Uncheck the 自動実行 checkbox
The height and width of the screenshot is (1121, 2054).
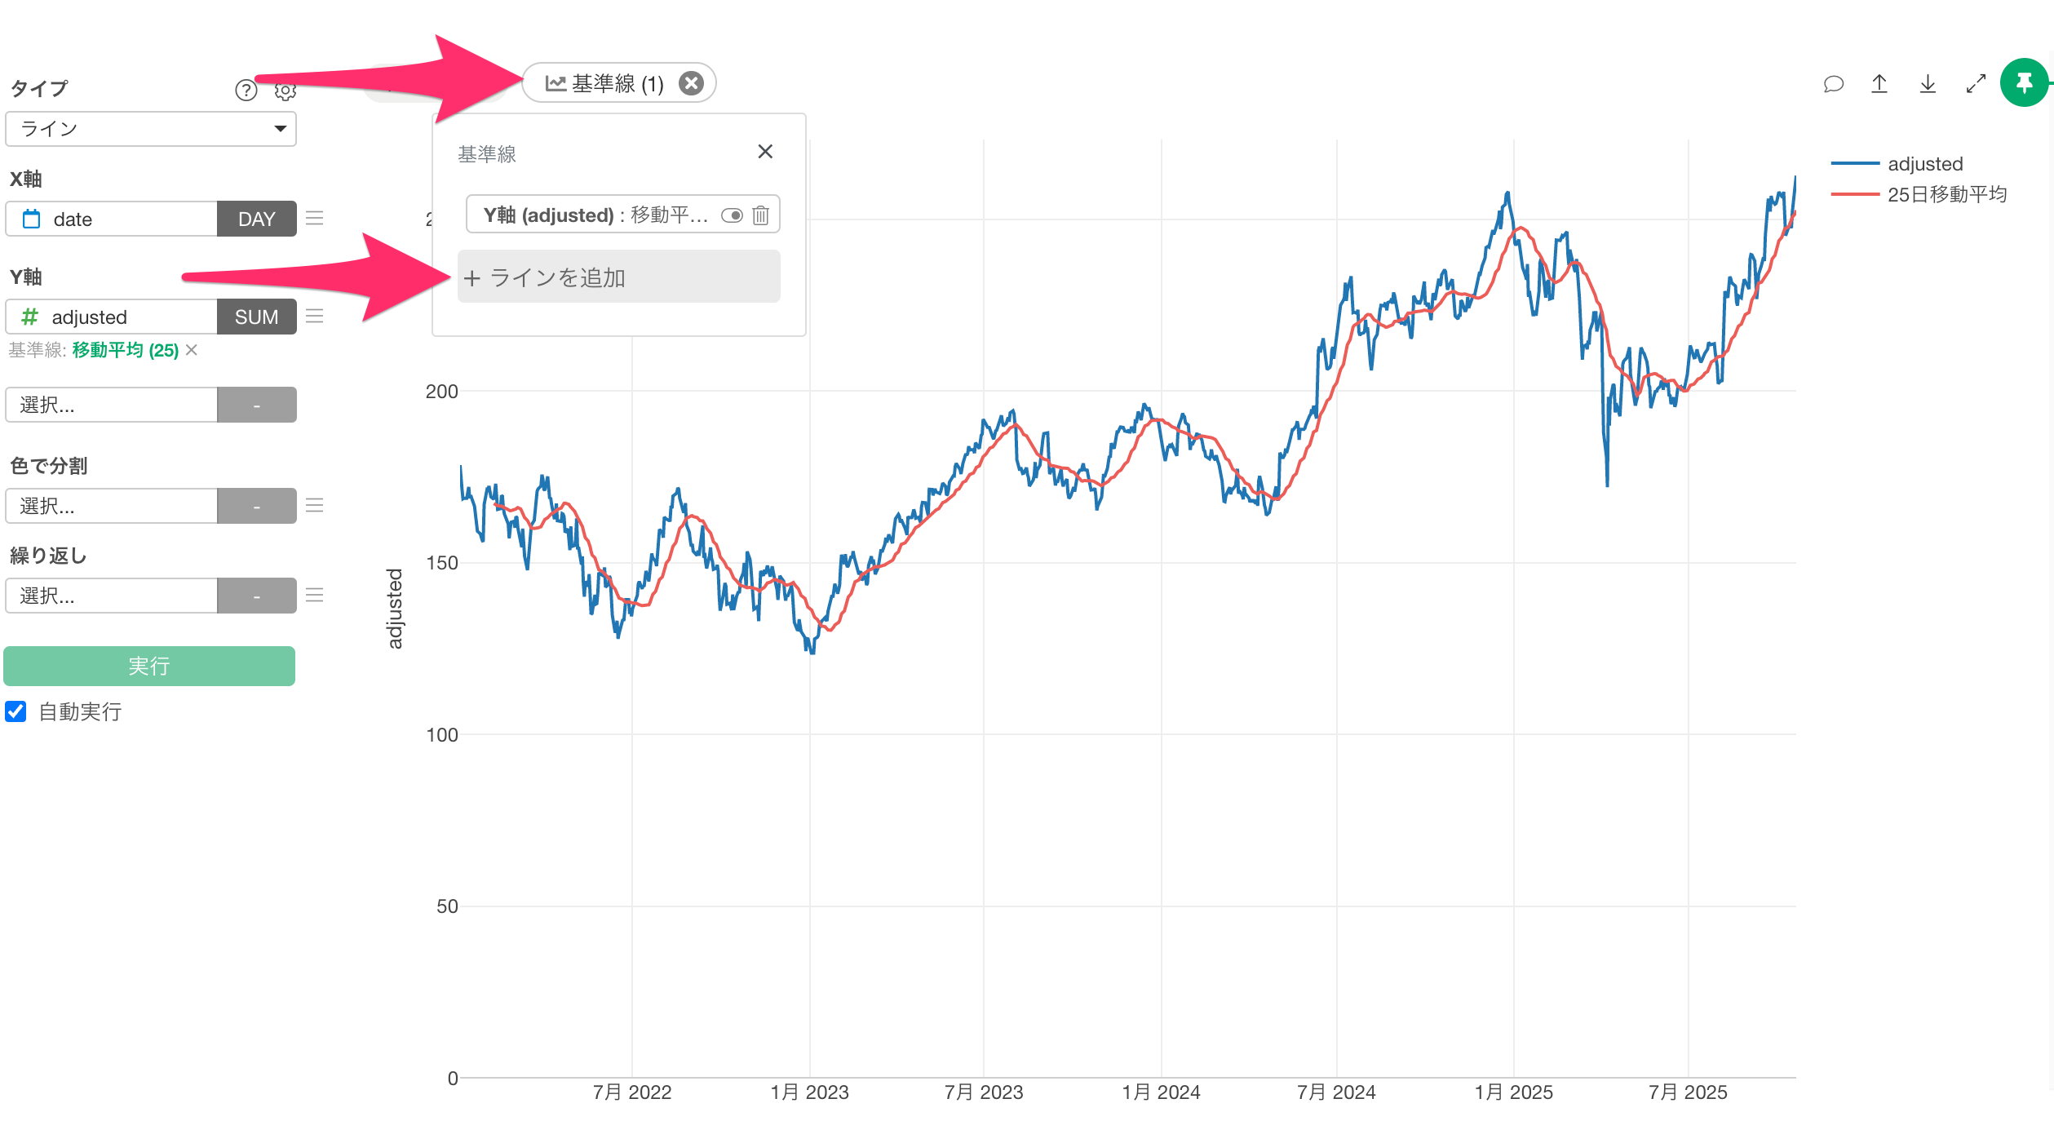pyautogui.click(x=16, y=711)
